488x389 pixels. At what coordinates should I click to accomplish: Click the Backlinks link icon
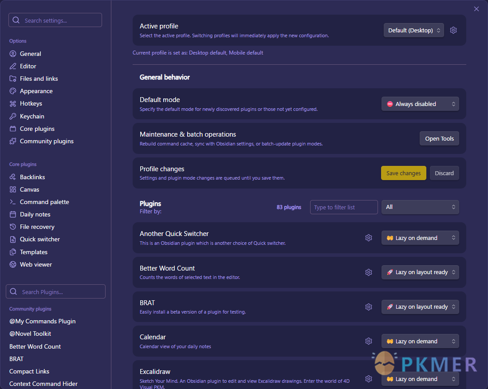(13, 177)
